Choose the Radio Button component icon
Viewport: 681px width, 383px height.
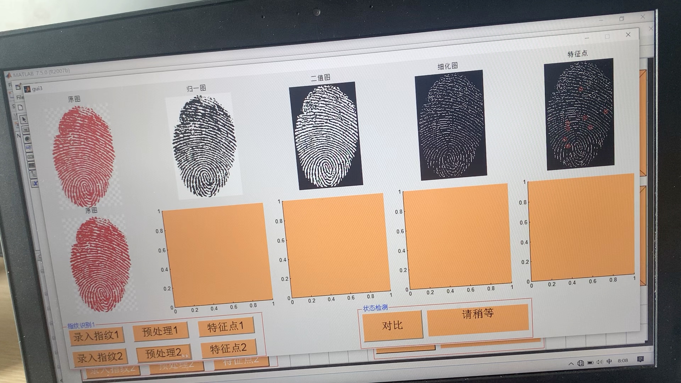(27, 139)
